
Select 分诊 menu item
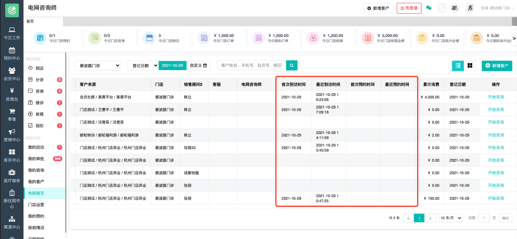pyautogui.click(x=45, y=80)
